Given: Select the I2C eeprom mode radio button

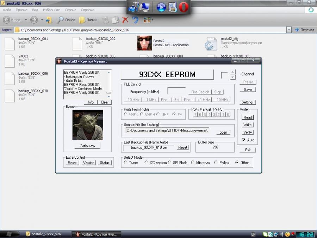Looking at the screenshot, I should [146, 162].
